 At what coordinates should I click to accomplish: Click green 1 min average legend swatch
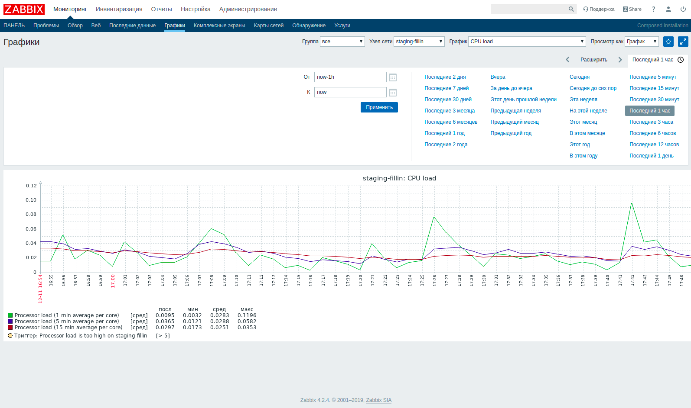(x=10, y=315)
